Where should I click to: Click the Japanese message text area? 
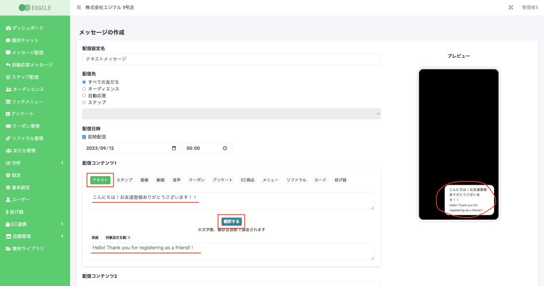(232, 201)
